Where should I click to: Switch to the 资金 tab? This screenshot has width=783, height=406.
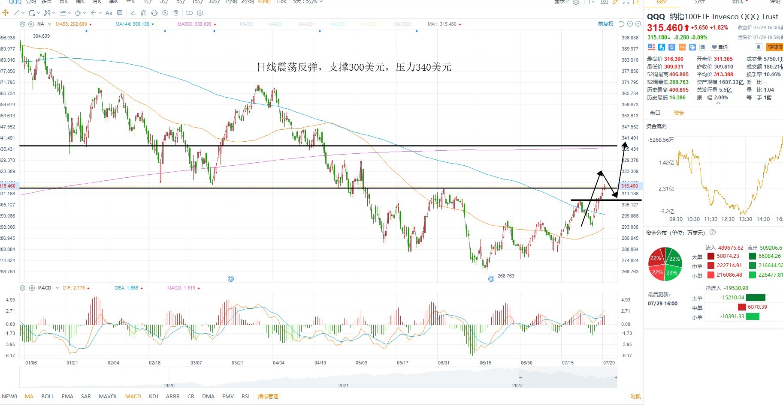tap(679, 113)
